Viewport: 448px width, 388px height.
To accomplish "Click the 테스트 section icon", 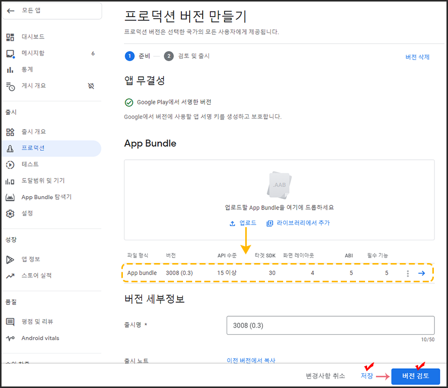I will point(10,164).
